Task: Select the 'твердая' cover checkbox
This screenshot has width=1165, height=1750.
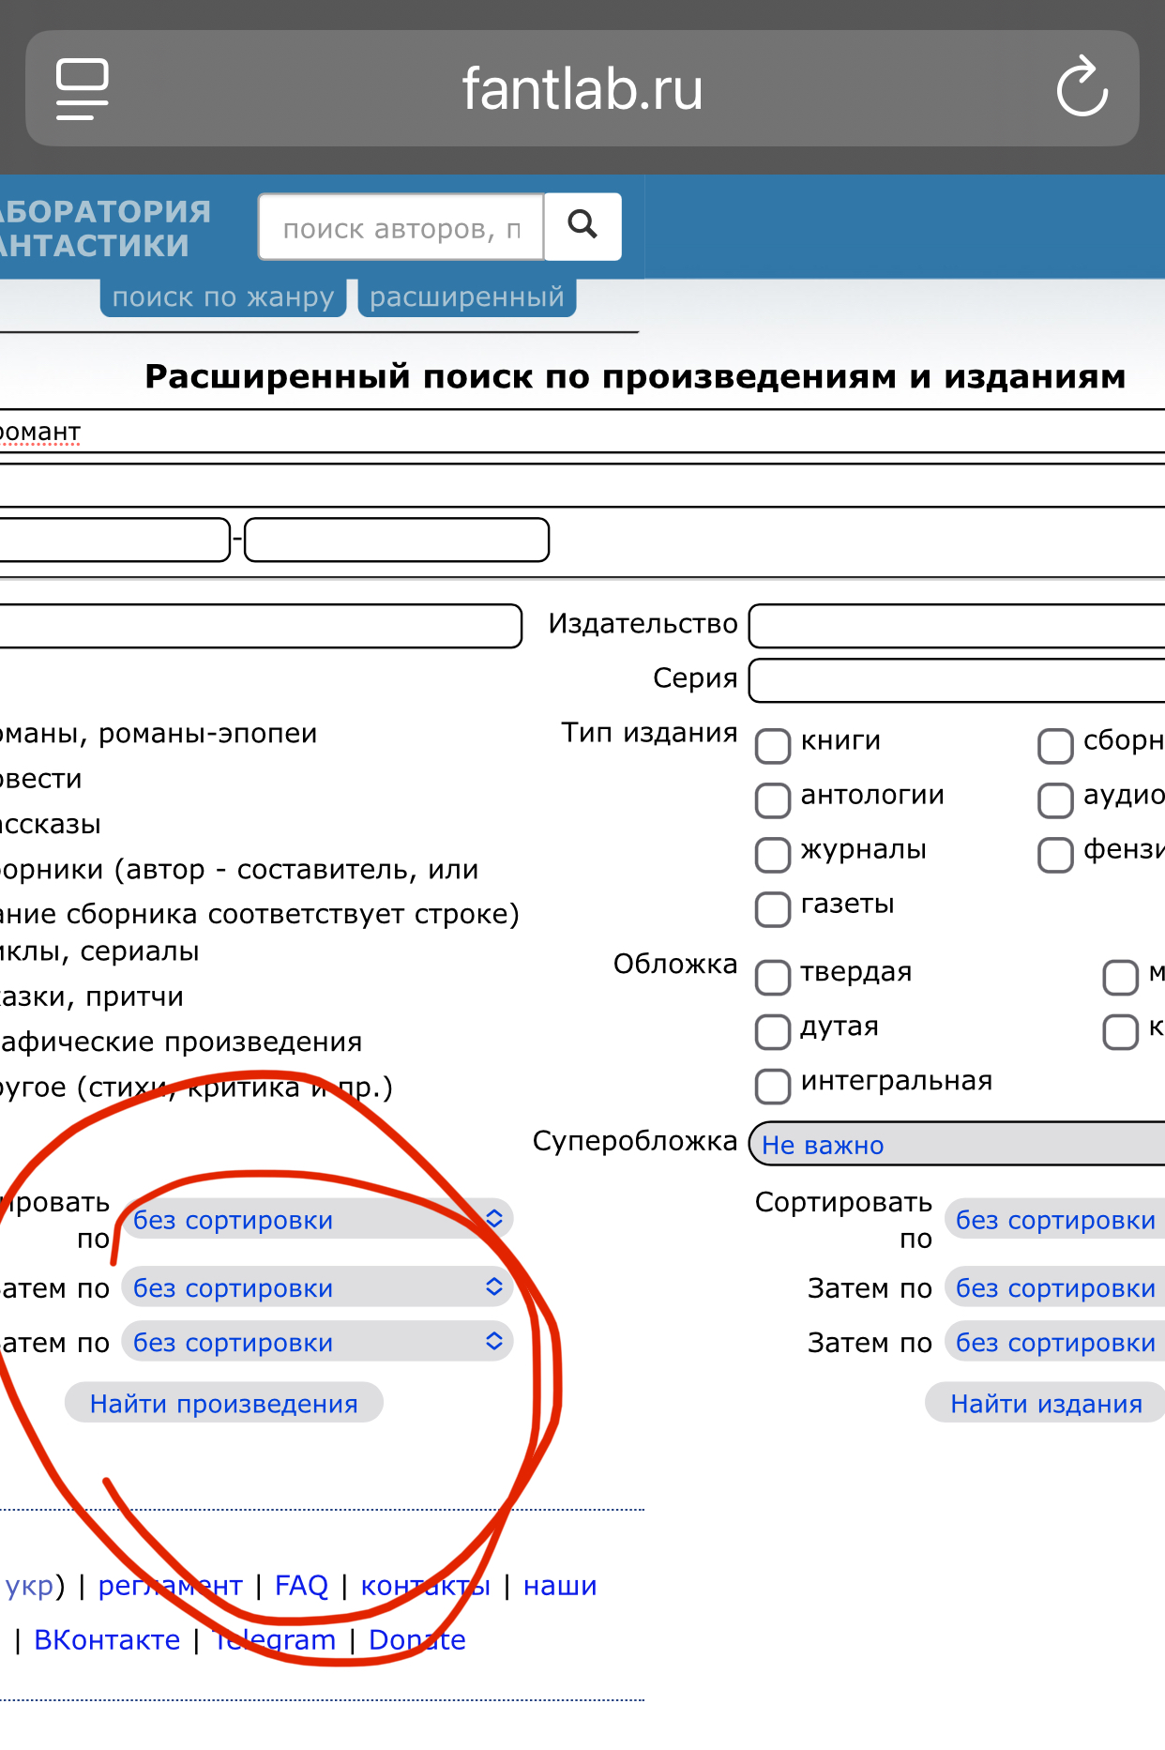Action: tap(773, 977)
